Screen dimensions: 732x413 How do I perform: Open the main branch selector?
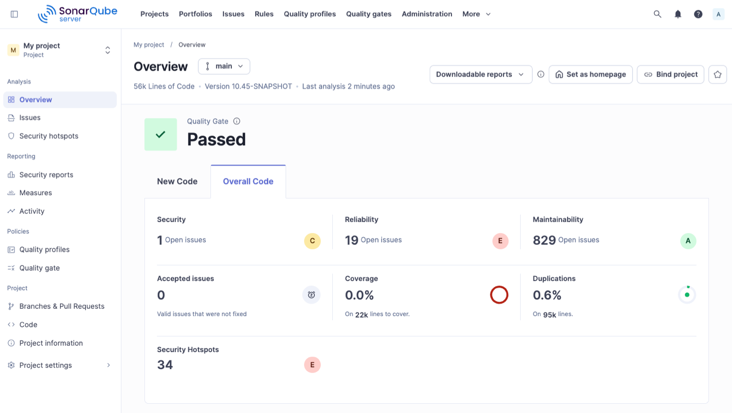(224, 66)
